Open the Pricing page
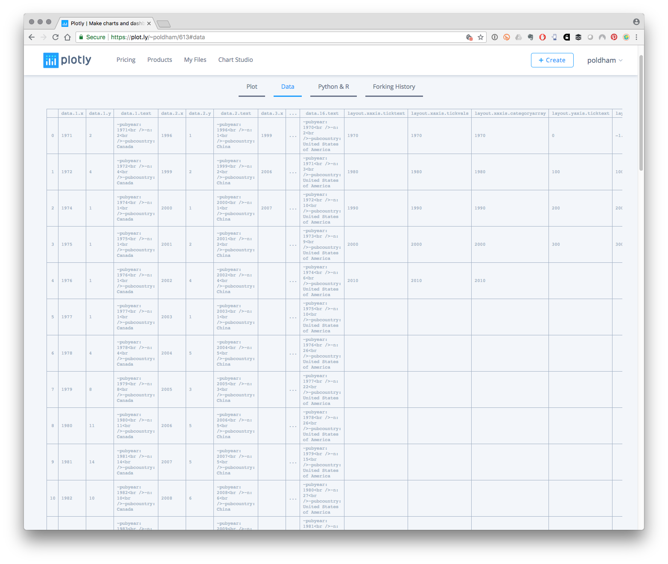The height and width of the screenshot is (564, 668). (x=126, y=60)
